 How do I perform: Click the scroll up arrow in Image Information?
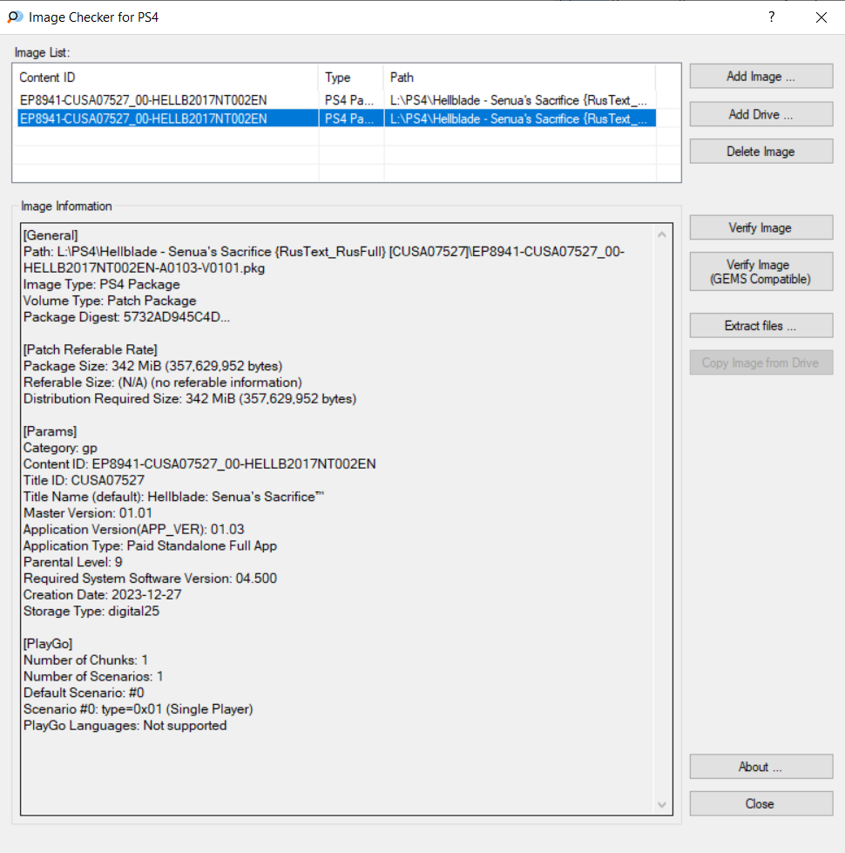coord(662,234)
